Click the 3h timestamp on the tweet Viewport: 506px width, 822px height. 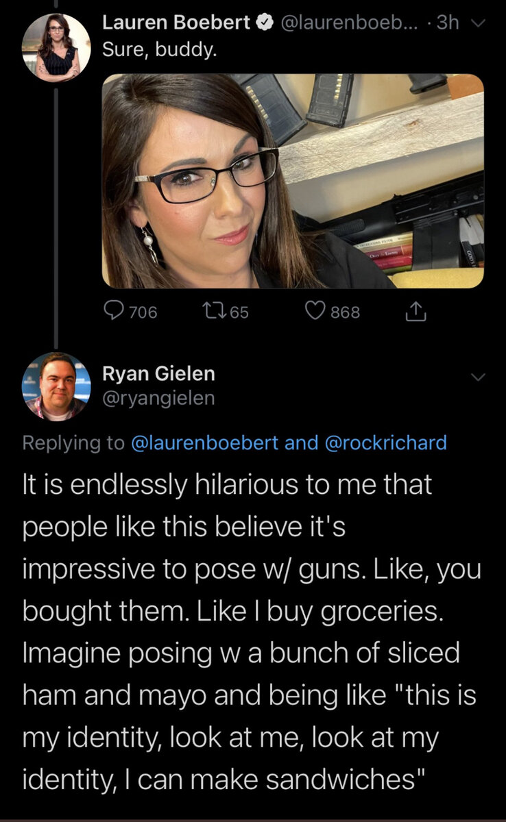coord(448,23)
